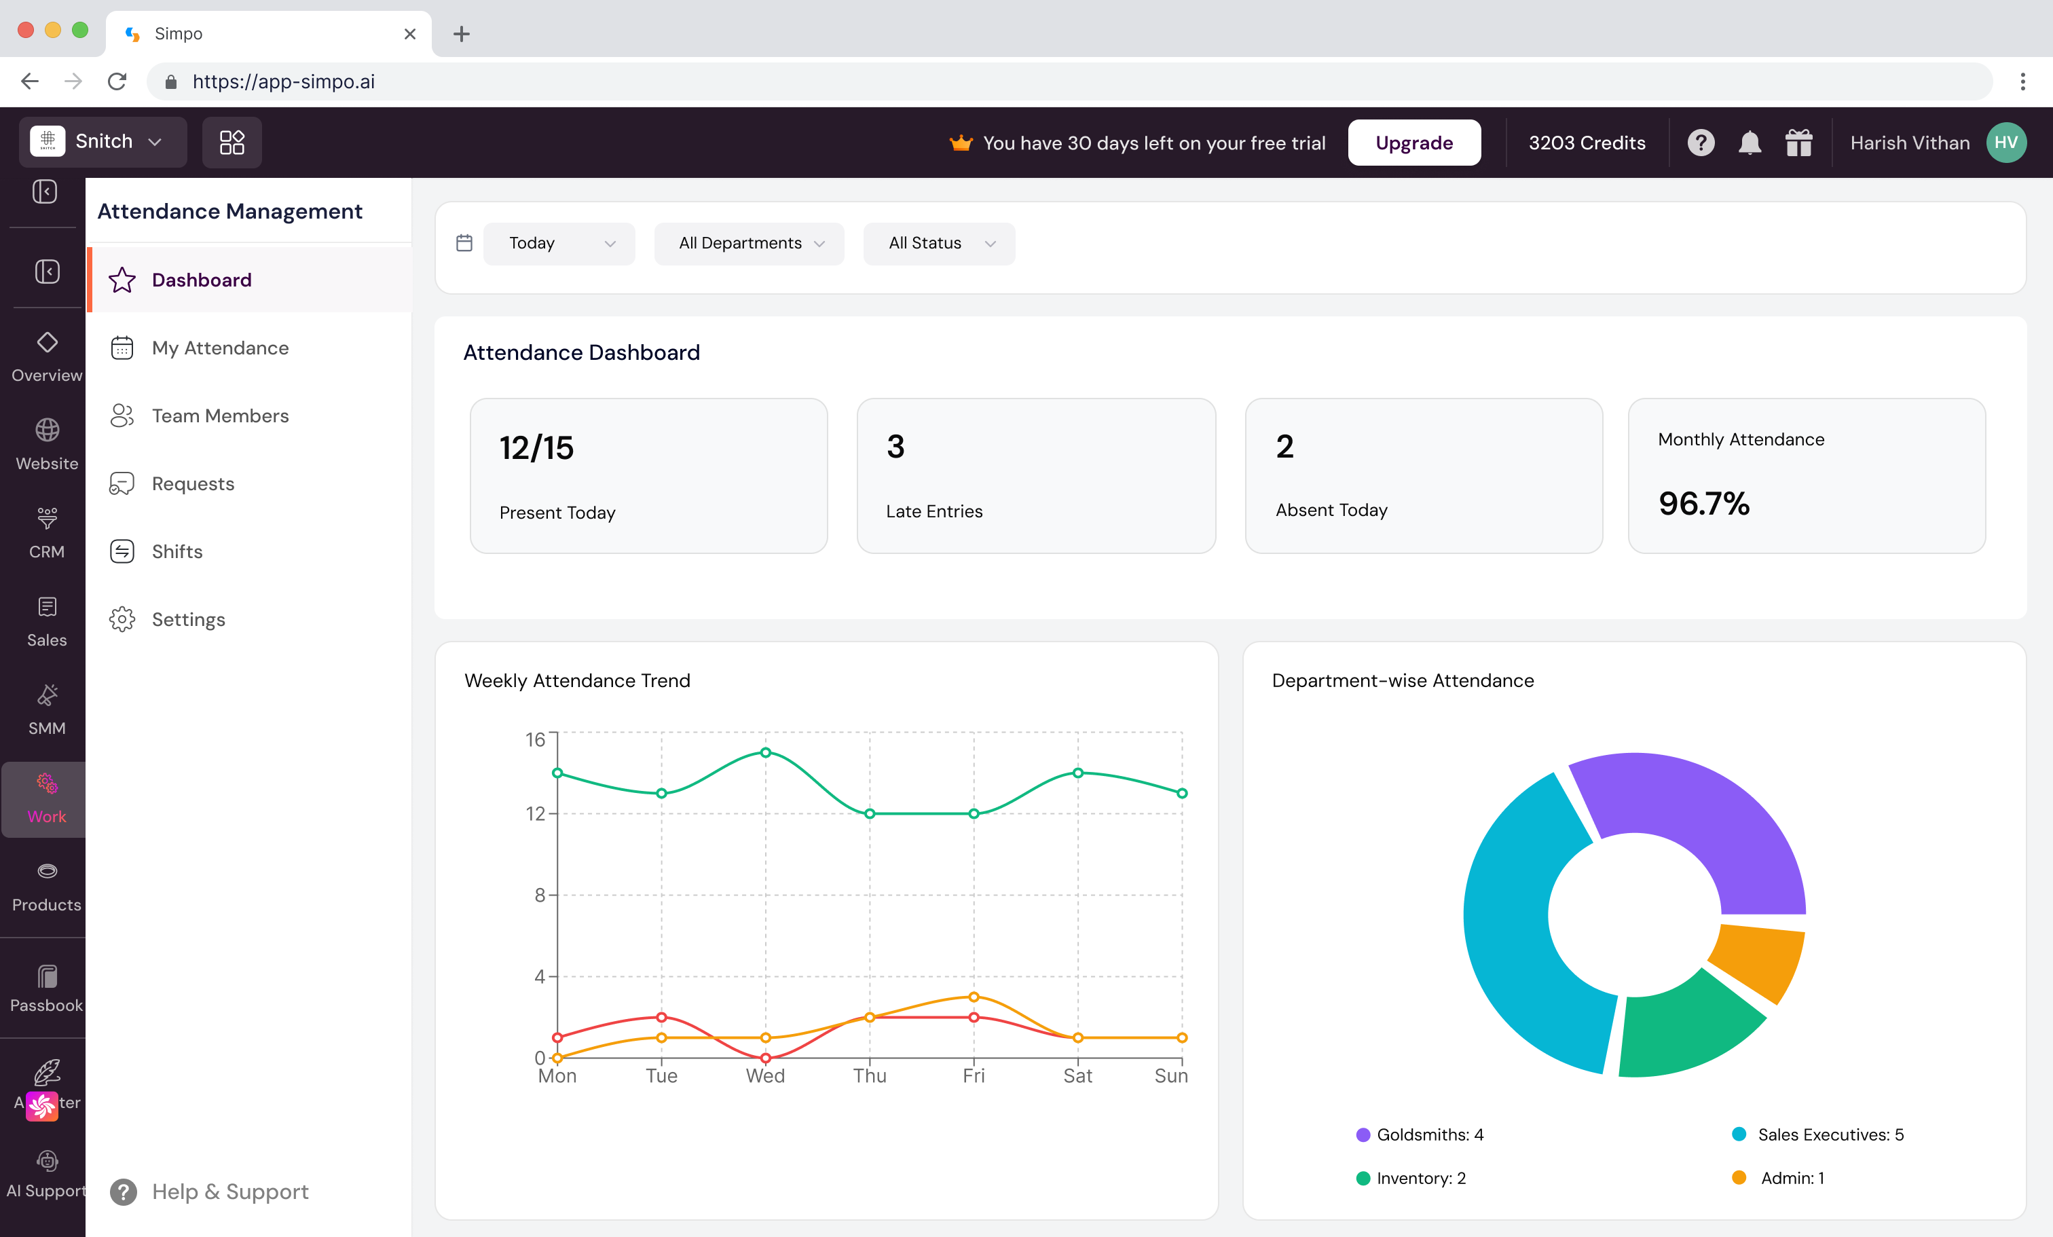Click the gift rewards icon
The width and height of the screenshot is (2053, 1237).
coord(1798,143)
